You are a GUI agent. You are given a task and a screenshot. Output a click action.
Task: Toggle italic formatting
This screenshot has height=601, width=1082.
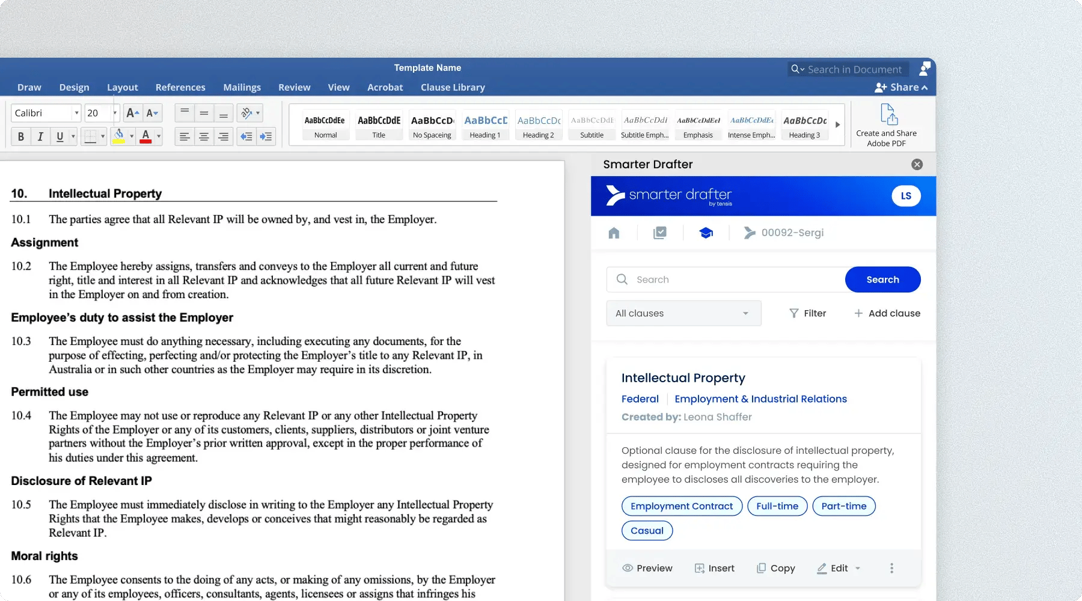[40, 137]
